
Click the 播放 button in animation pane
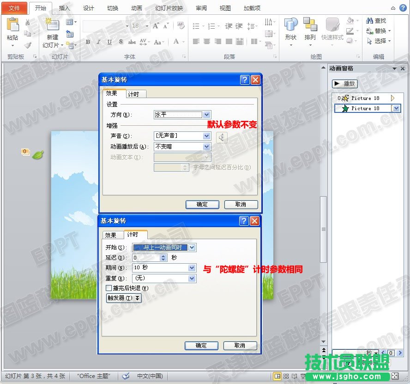345,84
